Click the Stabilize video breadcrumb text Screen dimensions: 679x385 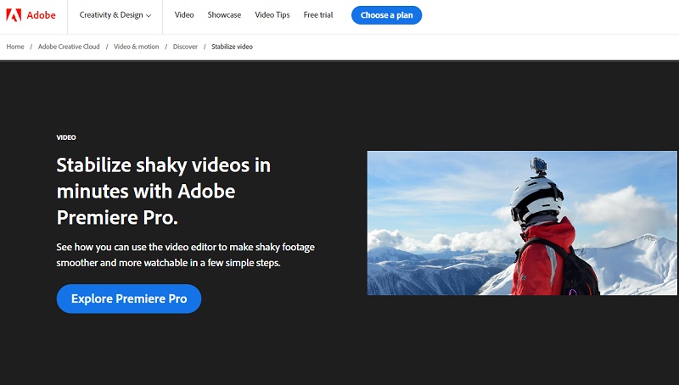point(232,47)
